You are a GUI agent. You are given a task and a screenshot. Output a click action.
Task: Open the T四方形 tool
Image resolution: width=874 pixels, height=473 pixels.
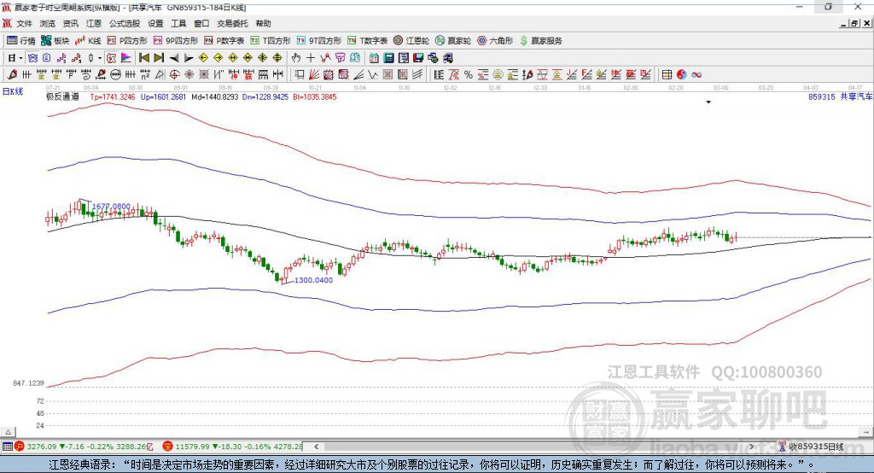271,41
